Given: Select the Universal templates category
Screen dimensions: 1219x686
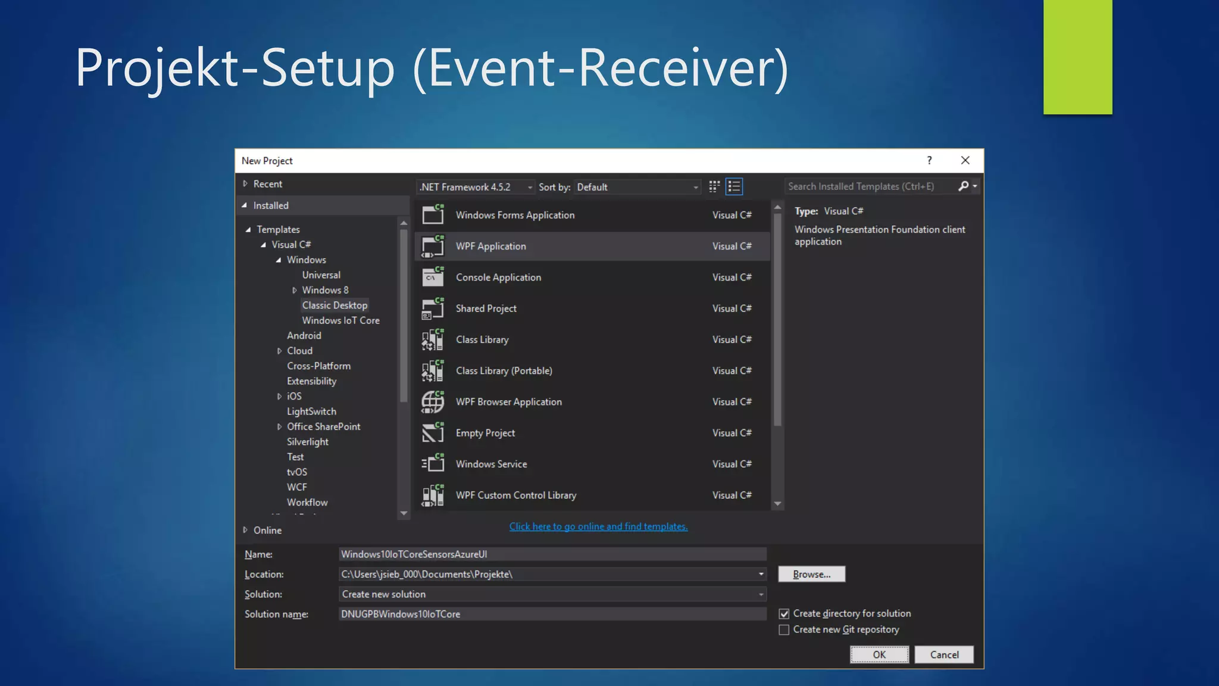Looking at the screenshot, I should pyautogui.click(x=321, y=275).
